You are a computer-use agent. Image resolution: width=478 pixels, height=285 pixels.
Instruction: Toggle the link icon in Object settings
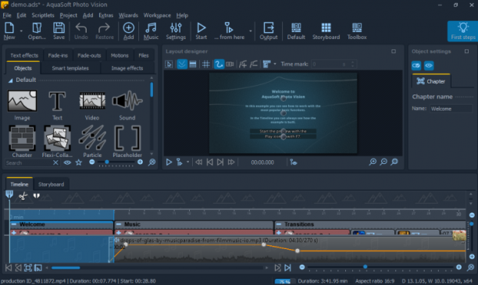[x=416, y=66]
